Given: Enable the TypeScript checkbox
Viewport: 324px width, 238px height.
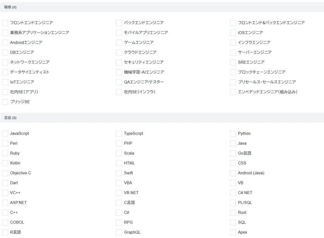Looking at the screenshot, I should click(119, 133).
